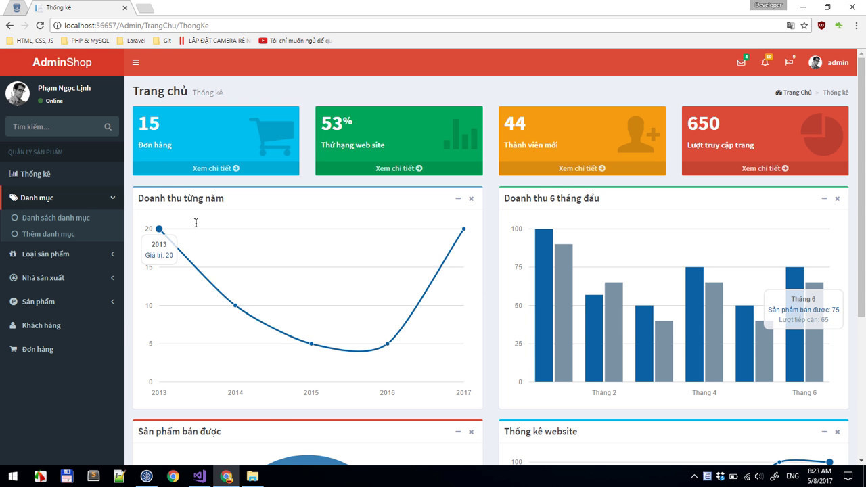This screenshot has height=487, width=866.
Task: Click the sidebar search magnifier icon
Action: 108,126
